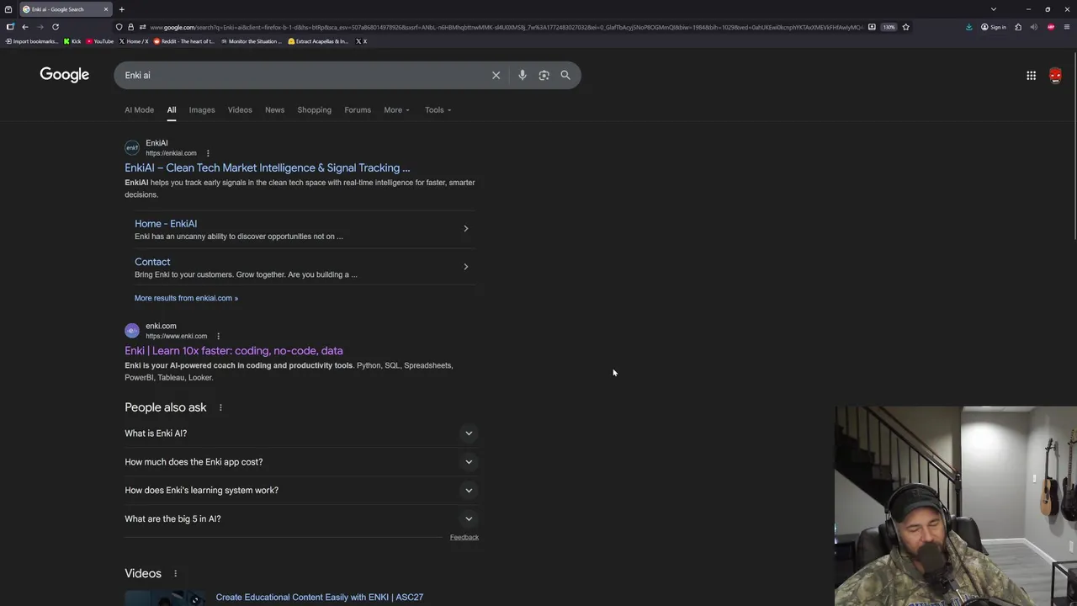Open the Firefox sidebar toggle
Viewport: 1077px width, 606px height.
point(10,27)
